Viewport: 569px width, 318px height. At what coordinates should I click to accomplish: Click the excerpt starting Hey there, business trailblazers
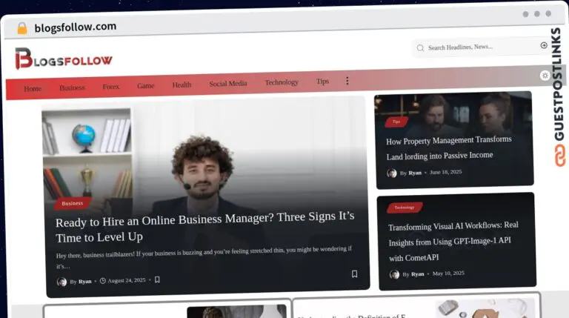pos(204,257)
